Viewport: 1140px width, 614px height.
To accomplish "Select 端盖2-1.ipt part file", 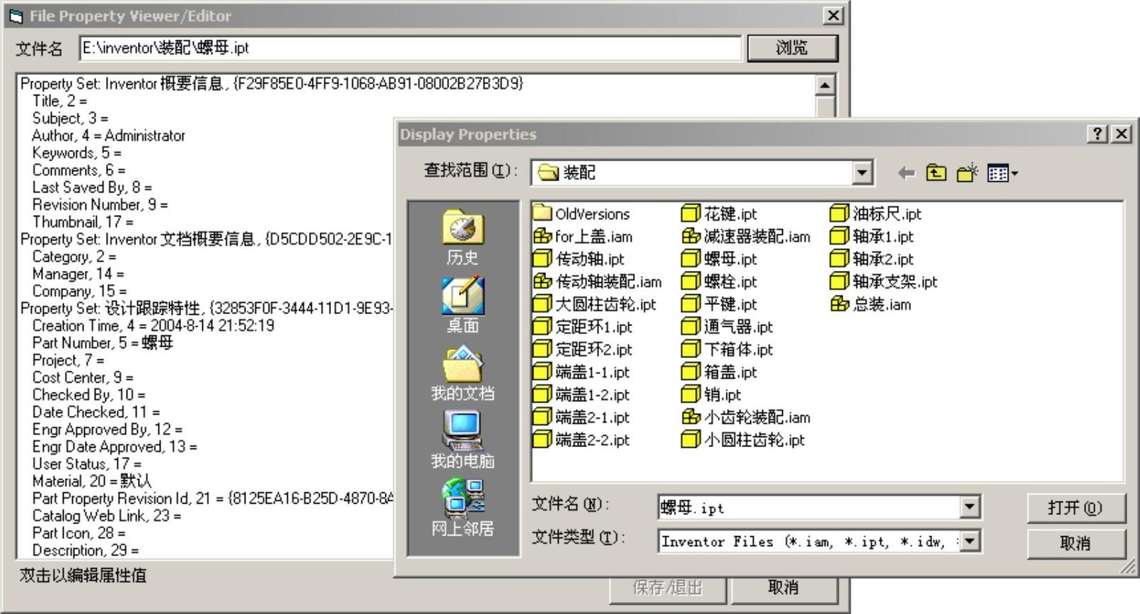I will coord(581,417).
